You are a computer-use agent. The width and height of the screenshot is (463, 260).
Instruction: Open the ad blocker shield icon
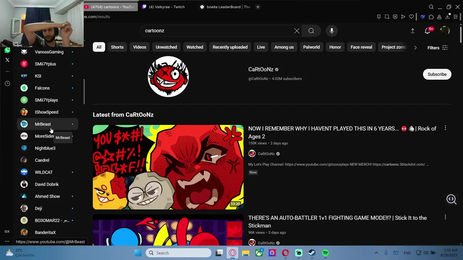(395, 17)
